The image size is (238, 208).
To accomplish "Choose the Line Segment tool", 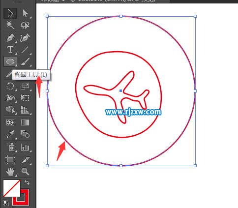I will pyautogui.click(x=25, y=50).
